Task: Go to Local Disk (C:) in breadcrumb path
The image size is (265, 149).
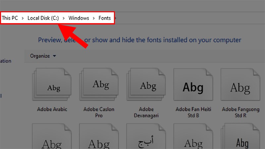Action: click(x=43, y=18)
